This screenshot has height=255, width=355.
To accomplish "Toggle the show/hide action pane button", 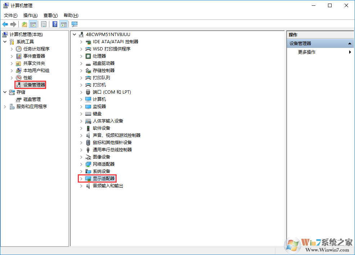I will [x=64, y=24].
